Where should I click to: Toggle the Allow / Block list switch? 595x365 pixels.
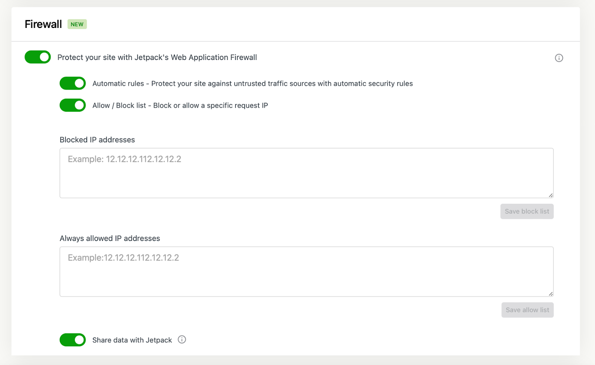tap(73, 105)
